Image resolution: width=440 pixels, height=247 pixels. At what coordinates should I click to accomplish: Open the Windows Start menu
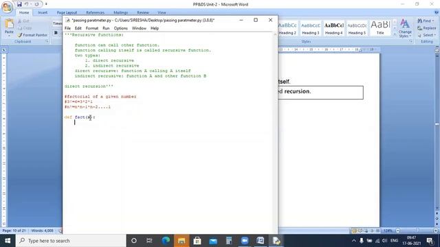[8, 241]
